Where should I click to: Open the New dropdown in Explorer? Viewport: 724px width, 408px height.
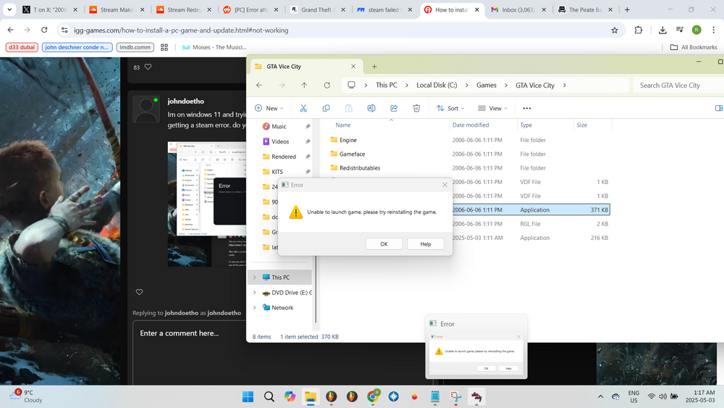269,108
